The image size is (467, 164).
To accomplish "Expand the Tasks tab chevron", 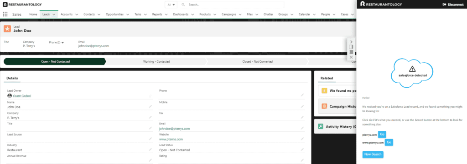I will click(145, 14).
